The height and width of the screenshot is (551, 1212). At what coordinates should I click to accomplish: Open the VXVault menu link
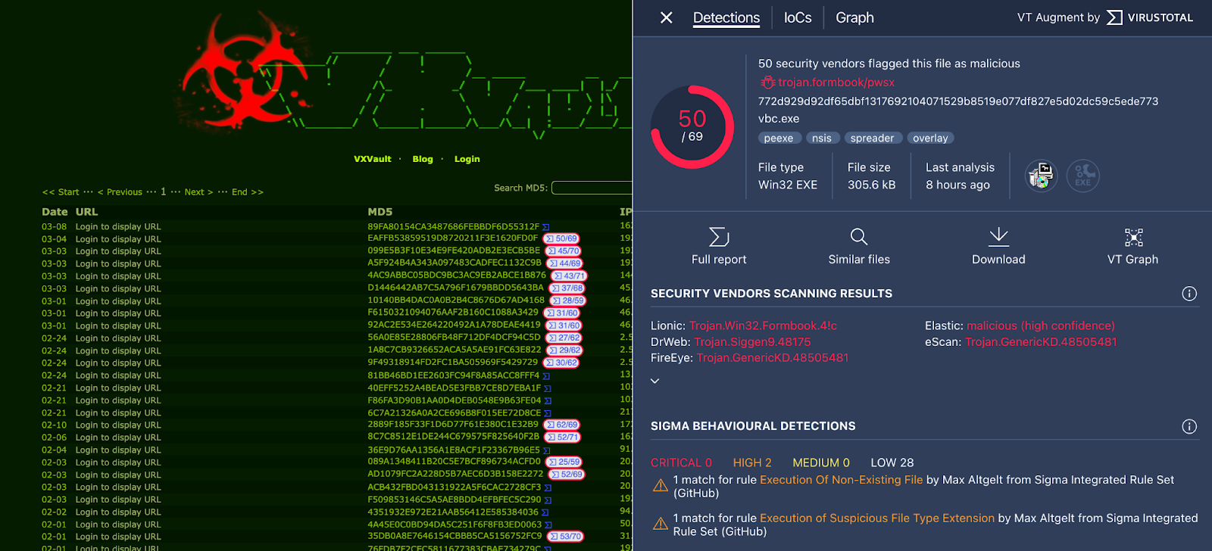coord(373,159)
